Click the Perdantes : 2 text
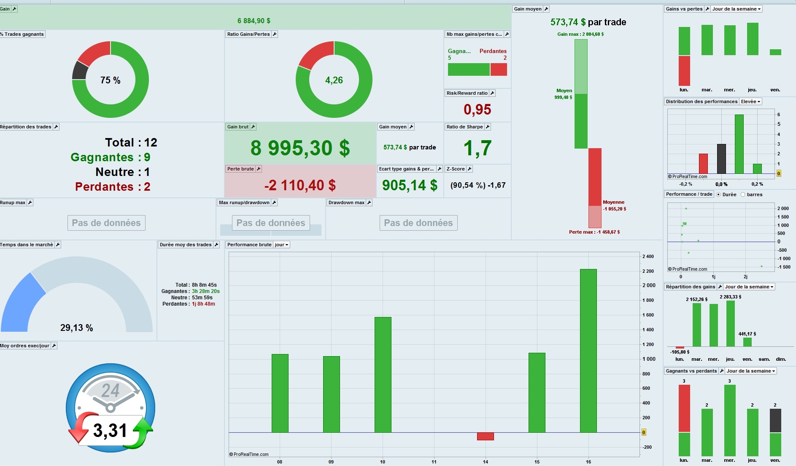 (113, 186)
